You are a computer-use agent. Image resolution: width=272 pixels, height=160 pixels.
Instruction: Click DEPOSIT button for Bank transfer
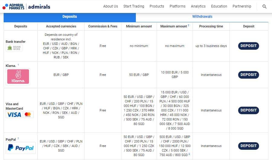tap(248, 46)
